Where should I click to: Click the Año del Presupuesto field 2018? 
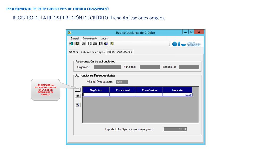coord(122,82)
